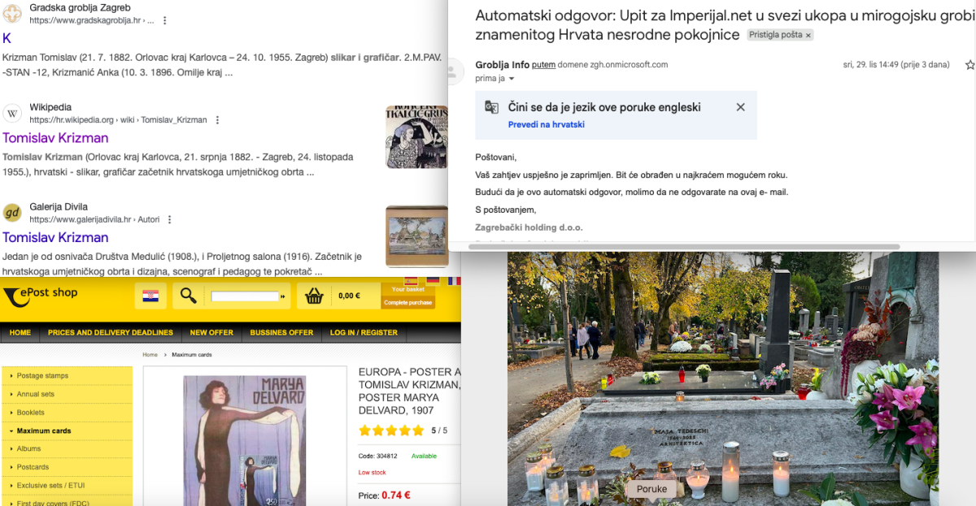Open the New Offer menu item
This screenshot has height=506, width=976.
[x=211, y=332]
